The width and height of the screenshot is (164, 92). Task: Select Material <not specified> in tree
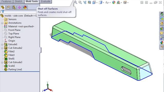click(21, 26)
